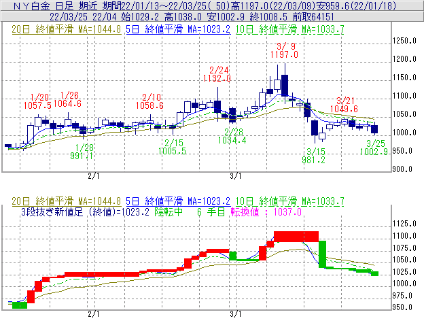Viewport: 424px width, 323px height.
Task: Click the 1125.0 axis label on lower chart
Action: [x=404, y=224]
